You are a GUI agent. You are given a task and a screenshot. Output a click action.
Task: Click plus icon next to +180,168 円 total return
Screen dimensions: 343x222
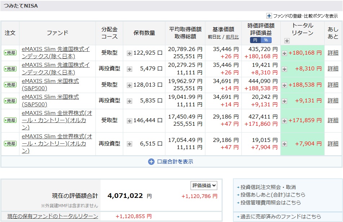284,53
